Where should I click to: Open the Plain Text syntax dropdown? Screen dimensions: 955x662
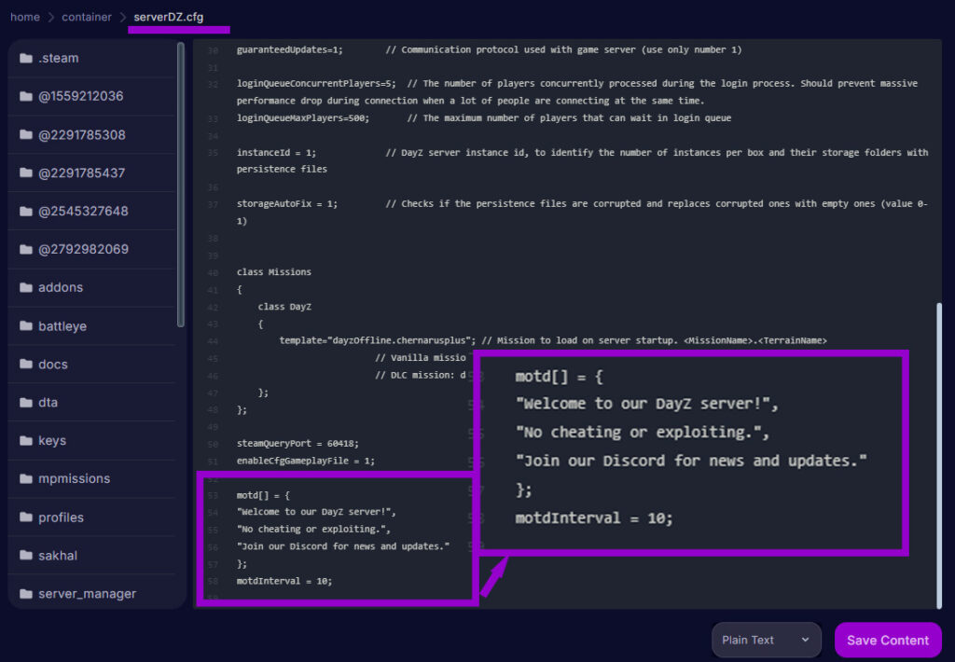pos(766,640)
